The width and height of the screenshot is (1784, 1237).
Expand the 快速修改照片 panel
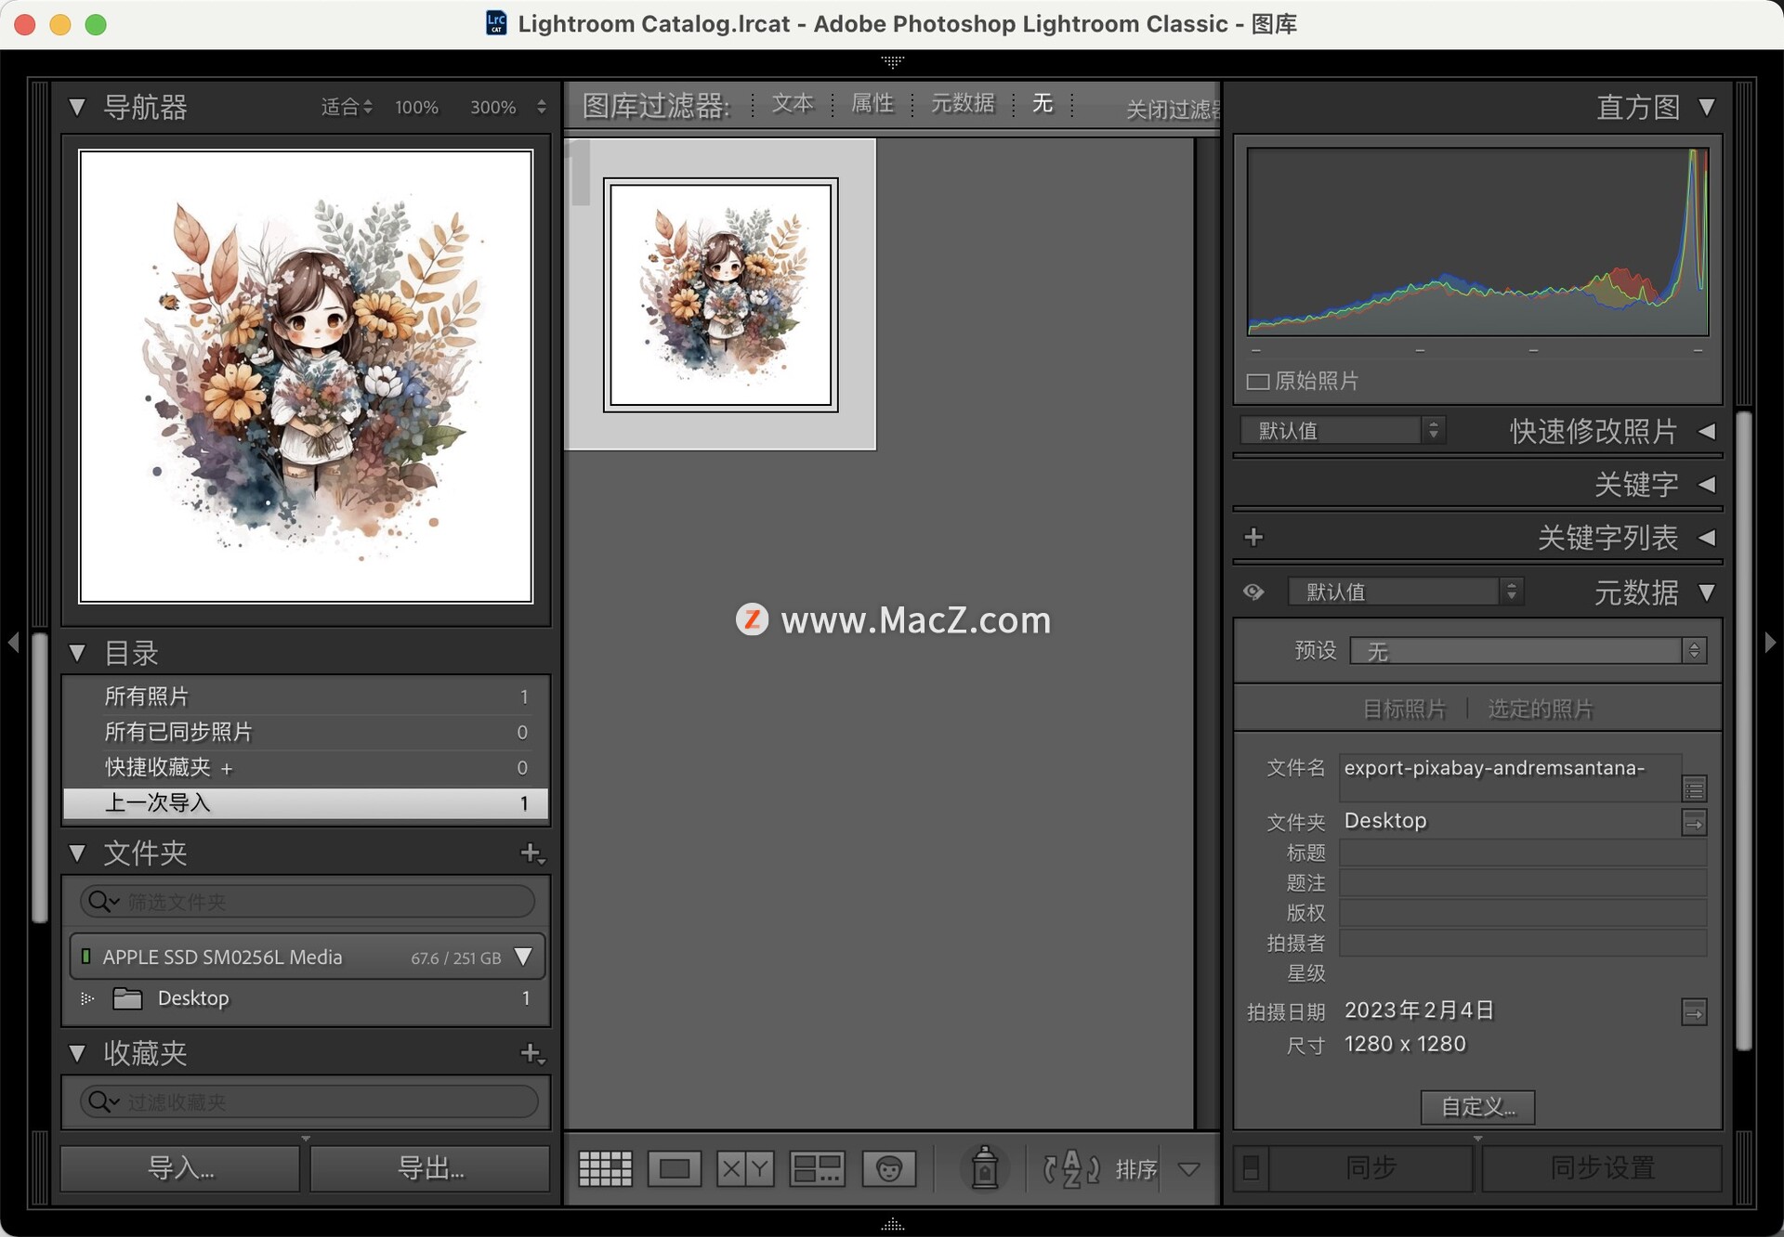click(1707, 431)
